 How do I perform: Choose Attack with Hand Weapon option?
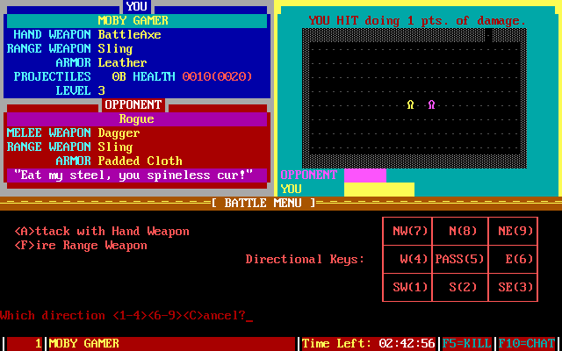101,232
